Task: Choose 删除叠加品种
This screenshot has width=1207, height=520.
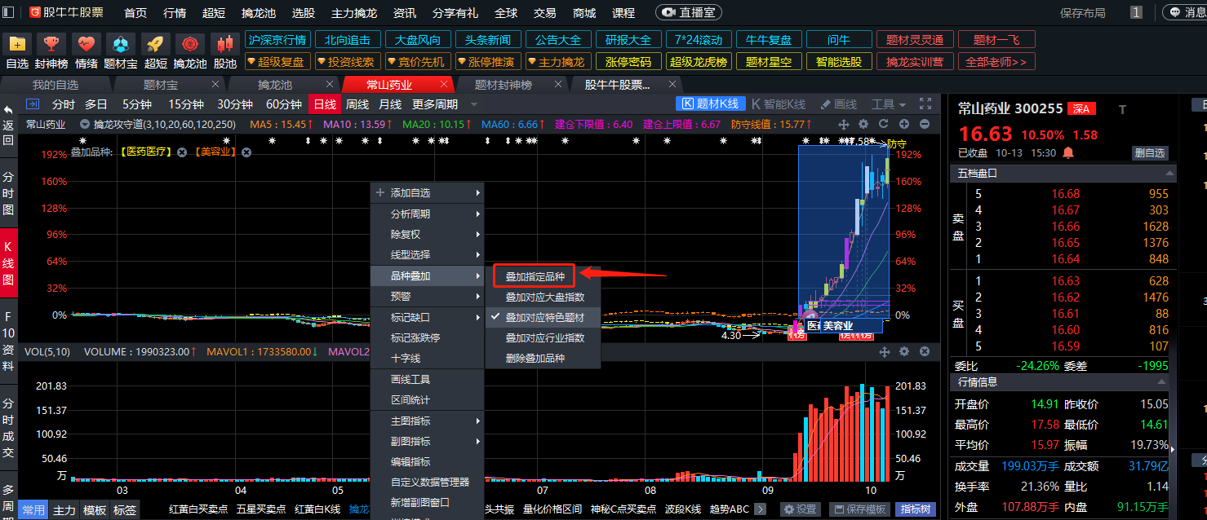Action: click(543, 358)
